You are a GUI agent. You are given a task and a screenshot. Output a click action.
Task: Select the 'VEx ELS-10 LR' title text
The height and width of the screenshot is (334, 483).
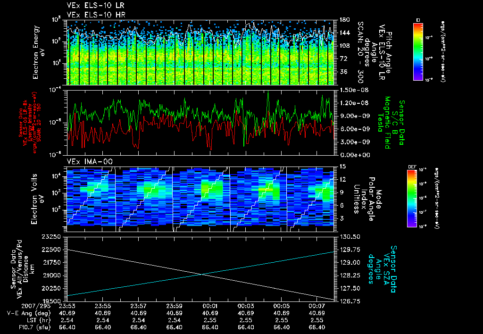pos(95,6)
